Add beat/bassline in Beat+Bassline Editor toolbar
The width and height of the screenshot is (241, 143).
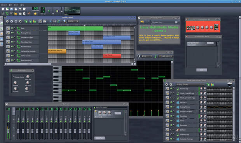208,85
